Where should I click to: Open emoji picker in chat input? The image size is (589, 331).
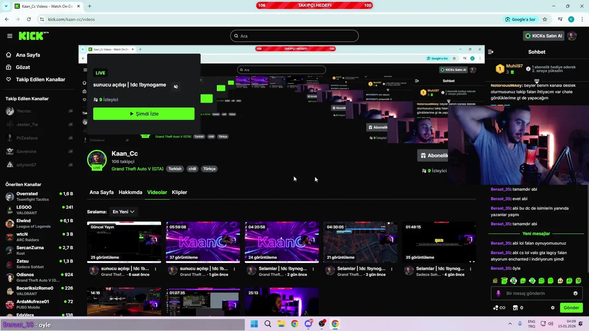coord(575,293)
